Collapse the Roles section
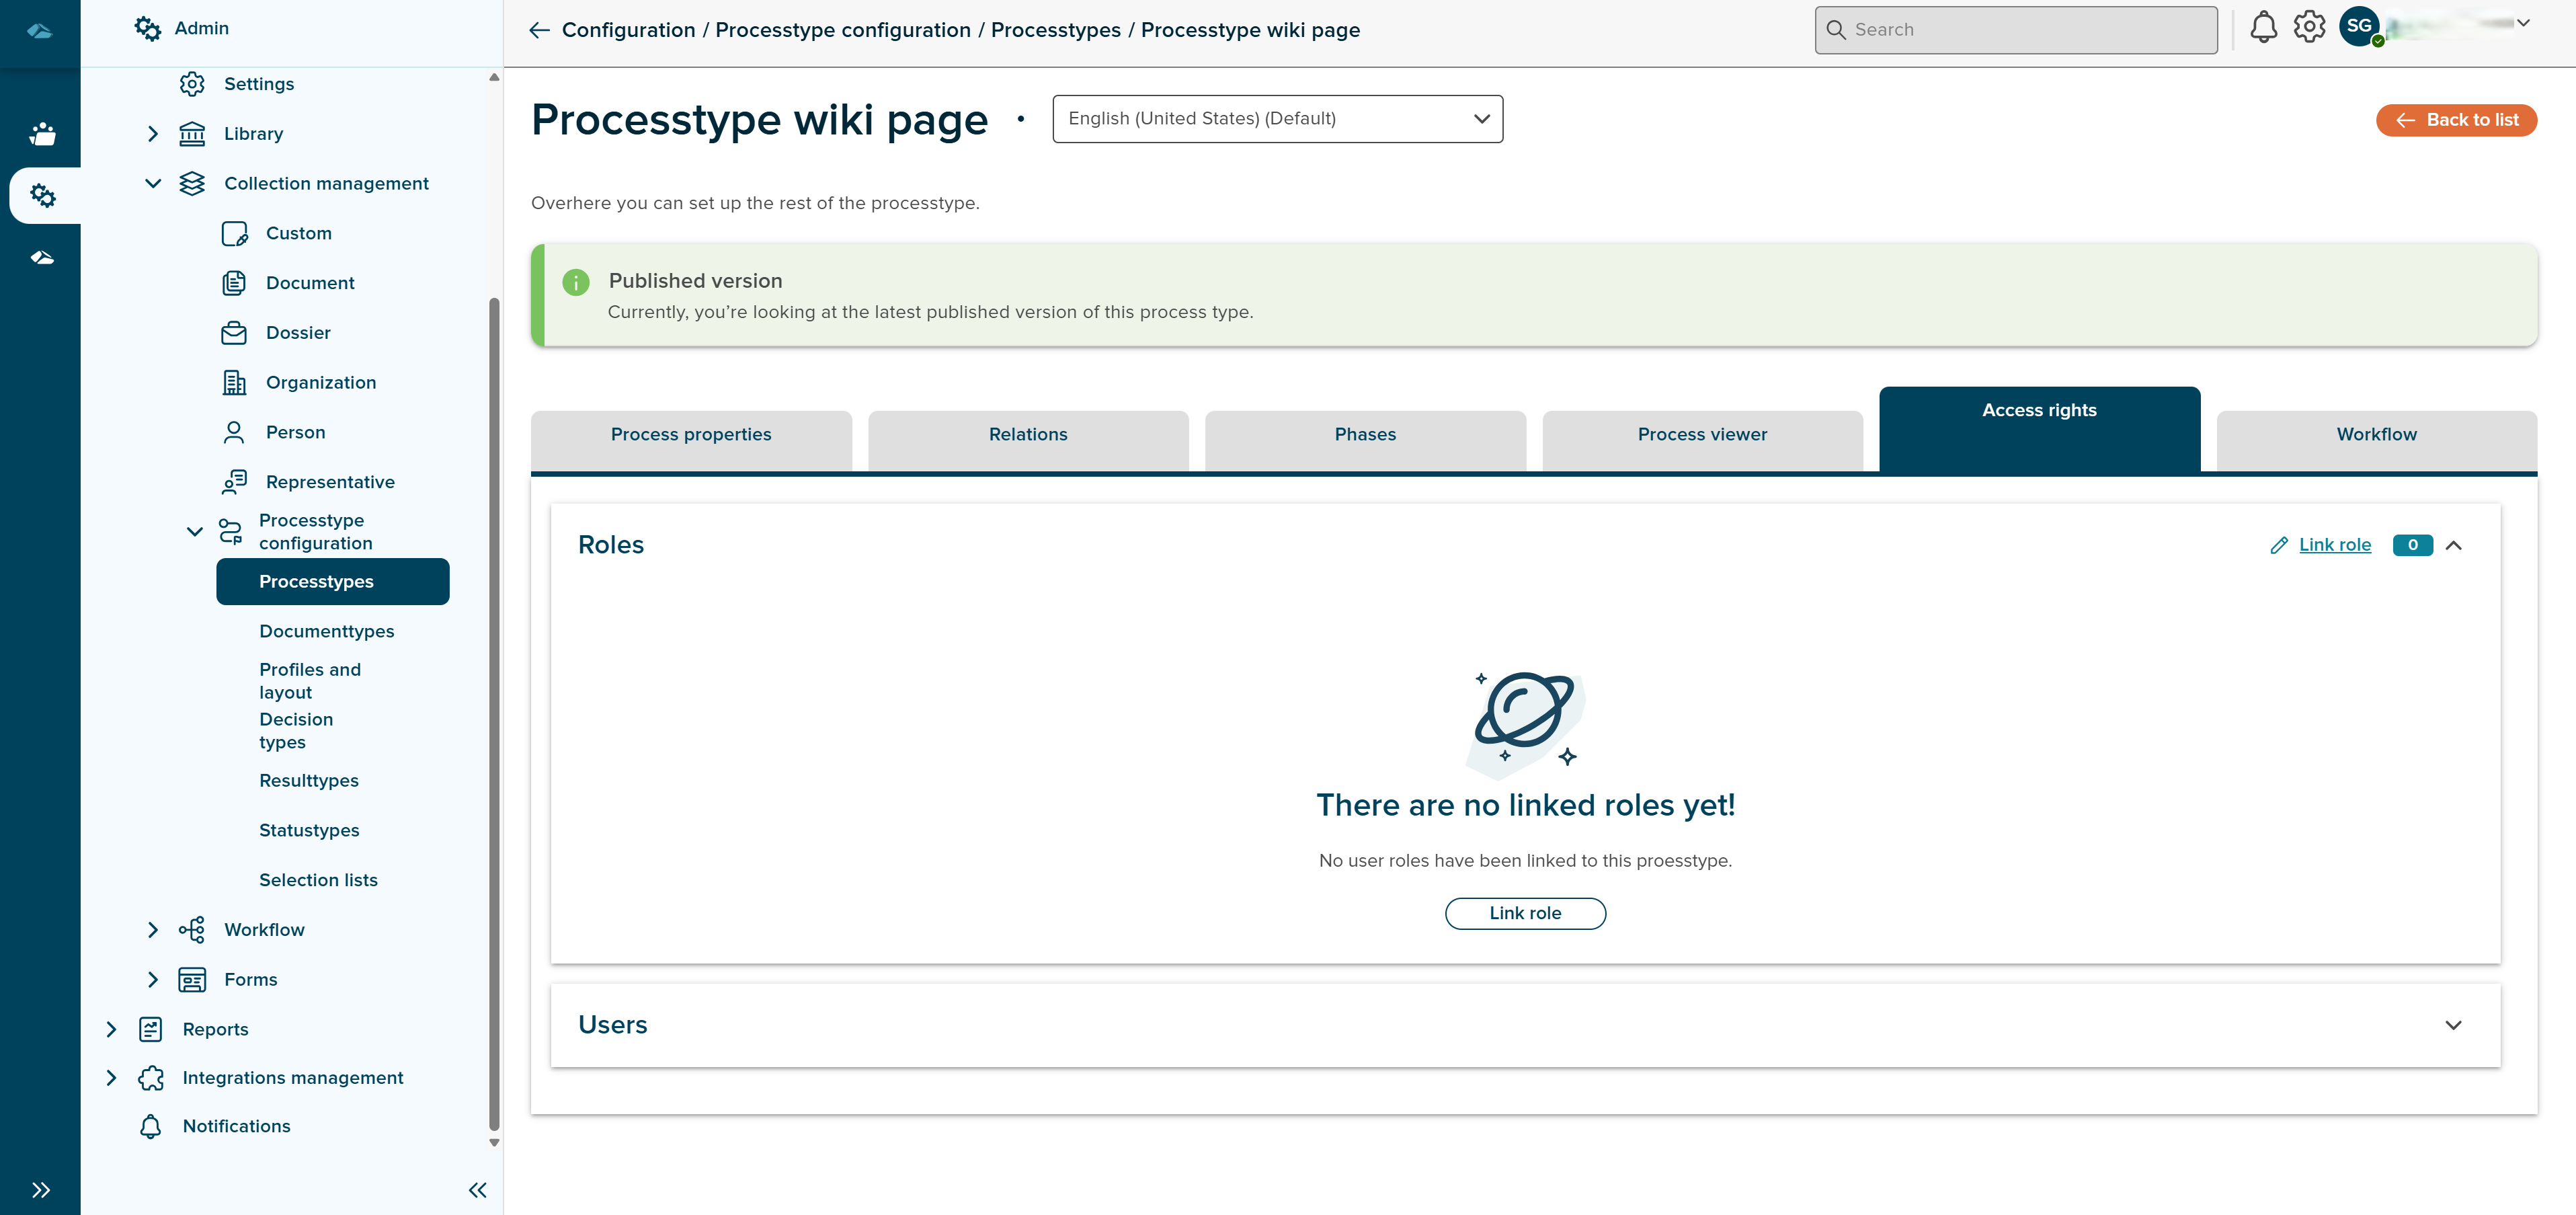The image size is (2576, 1215). click(x=2454, y=545)
